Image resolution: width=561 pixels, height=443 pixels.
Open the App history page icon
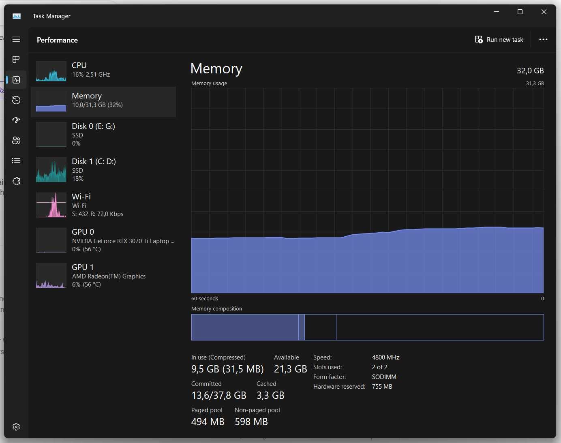(x=16, y=100)
